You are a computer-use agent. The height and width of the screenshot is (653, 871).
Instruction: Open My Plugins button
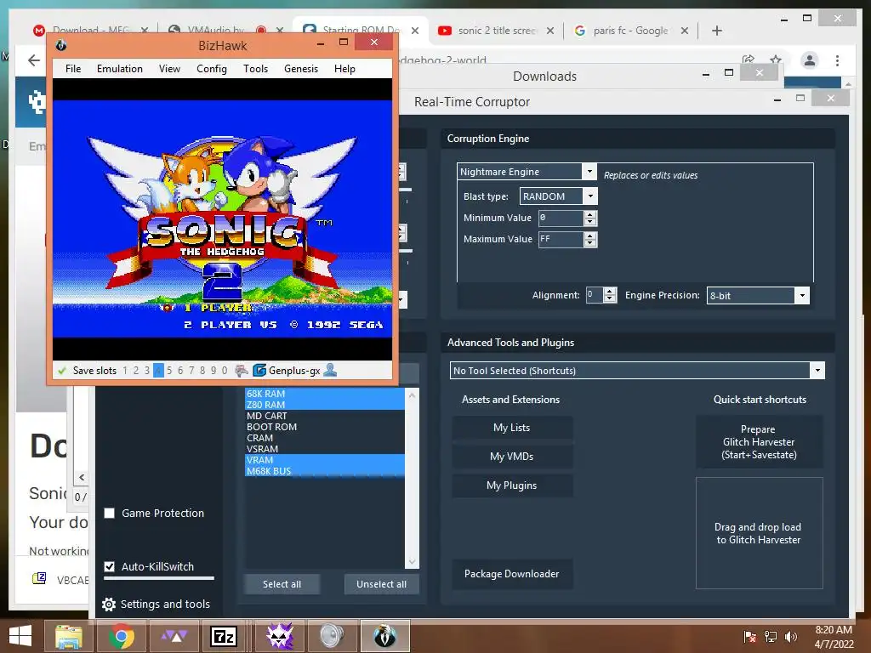(x=511, y=485)
